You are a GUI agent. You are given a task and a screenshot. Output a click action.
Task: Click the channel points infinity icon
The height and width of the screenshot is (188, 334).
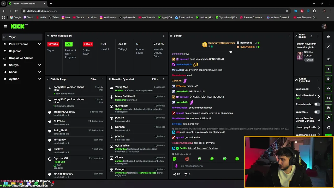tap(177, 174)
